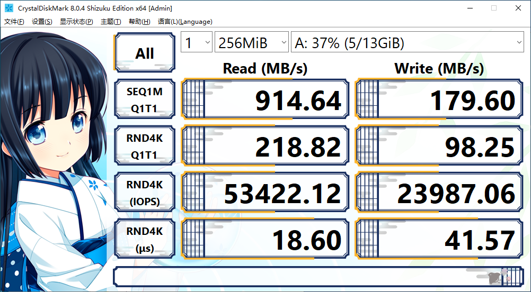Image resolution: width=531 pixels, height=292 pixels.
Task: Run all benchmarks with the All button
Action: (145, 53)
